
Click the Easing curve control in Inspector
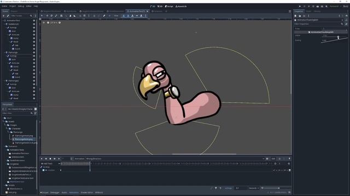point(334,41)
